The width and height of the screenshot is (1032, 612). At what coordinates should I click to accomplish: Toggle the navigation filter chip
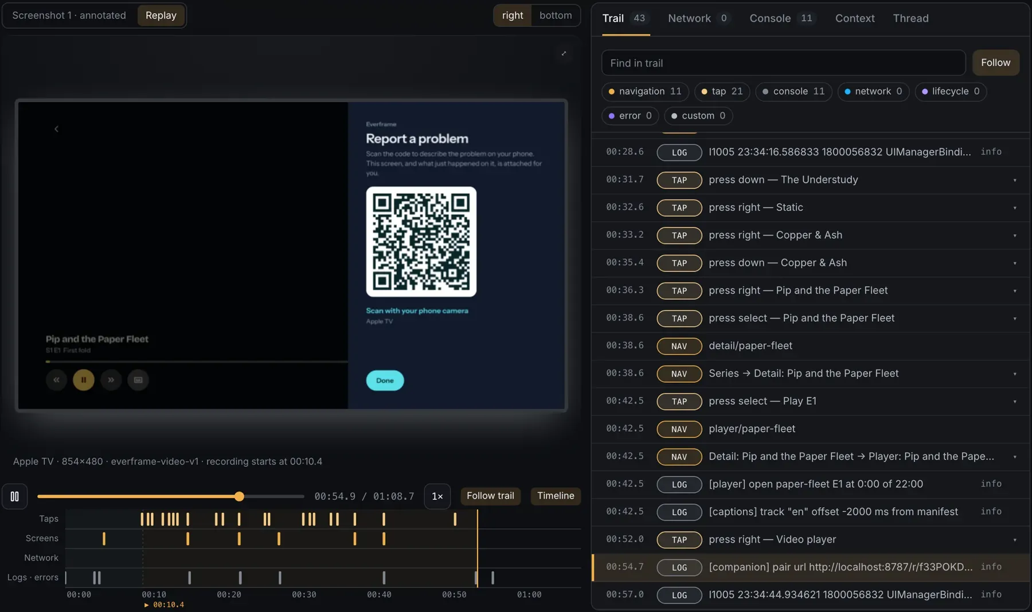tap(645, 92)
